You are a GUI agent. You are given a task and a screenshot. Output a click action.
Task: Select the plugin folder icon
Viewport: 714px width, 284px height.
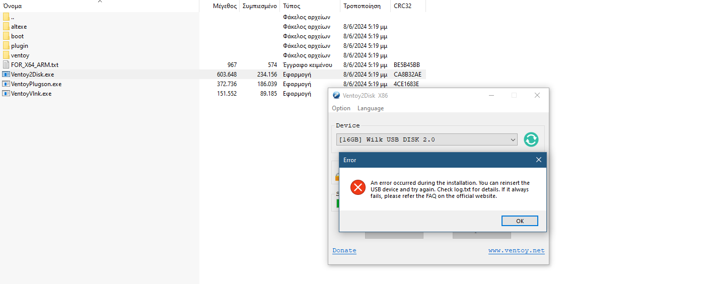[6, 46]
